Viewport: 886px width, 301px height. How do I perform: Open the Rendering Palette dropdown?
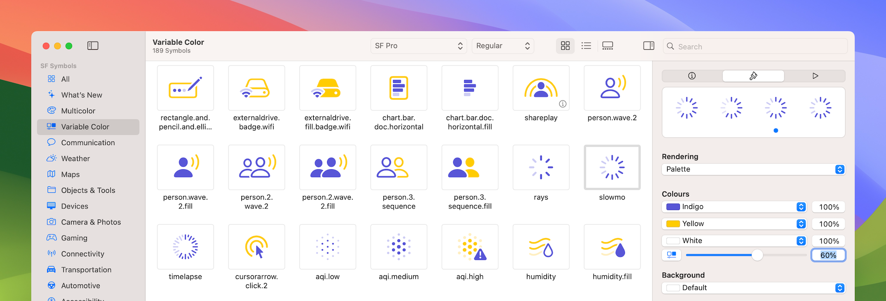point(753,169)
